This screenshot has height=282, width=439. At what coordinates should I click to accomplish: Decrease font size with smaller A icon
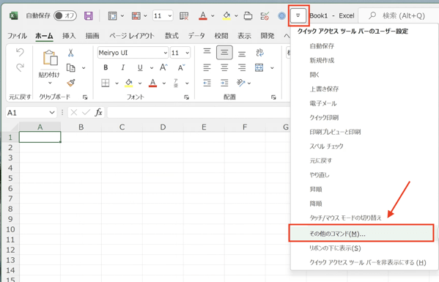(x=181, y=67)
